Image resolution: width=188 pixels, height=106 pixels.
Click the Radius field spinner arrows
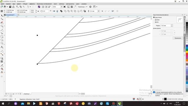pyautogui.click(x=172, y=26)
